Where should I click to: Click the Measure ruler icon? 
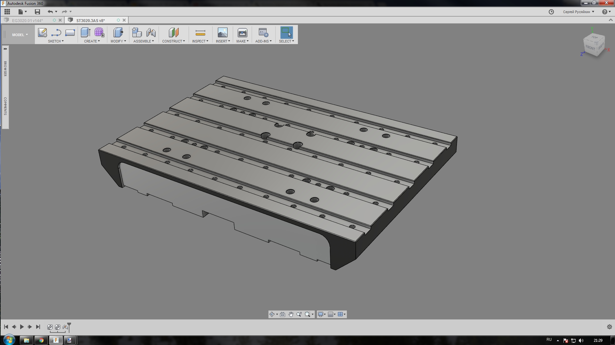(x=200, y=33)
